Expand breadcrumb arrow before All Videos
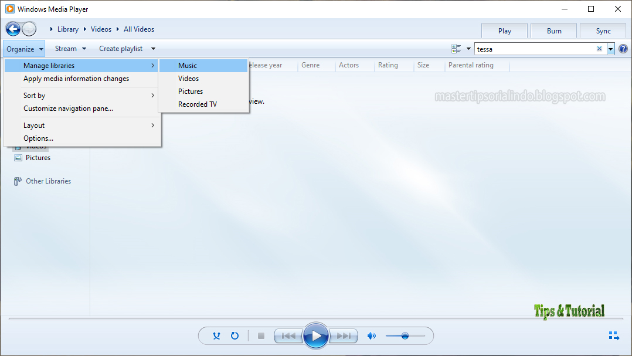 (118, 29)
